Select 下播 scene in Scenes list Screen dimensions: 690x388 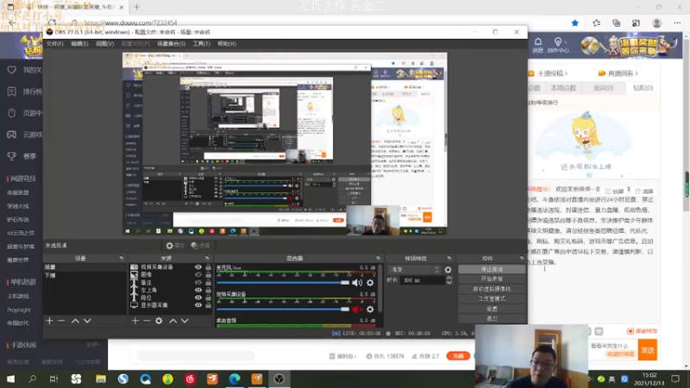click(84, 275)
